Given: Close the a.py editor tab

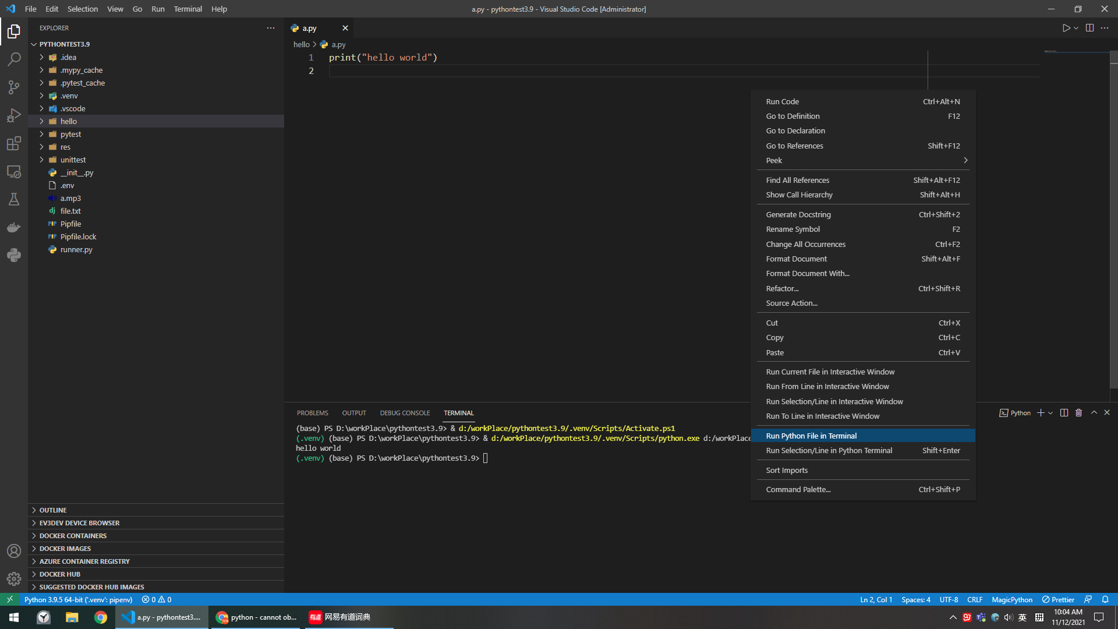Looking at the screenshot, I should (345, 28).
